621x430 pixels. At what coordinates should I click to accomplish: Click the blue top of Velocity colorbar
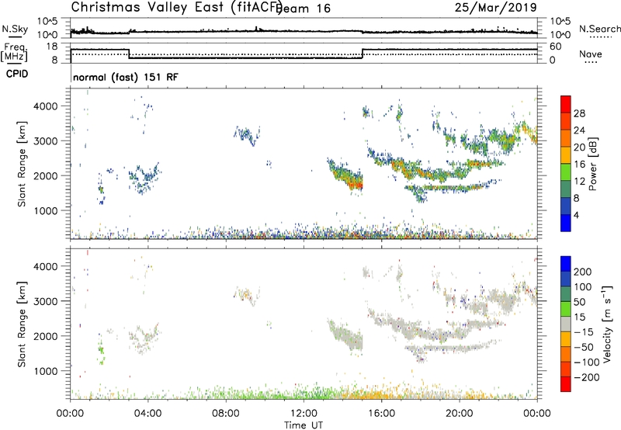click(x=566, y=264)
